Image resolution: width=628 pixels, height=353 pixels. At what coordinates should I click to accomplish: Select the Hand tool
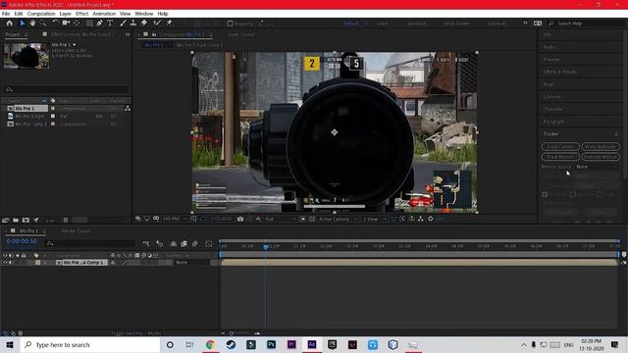pos(32,24)
